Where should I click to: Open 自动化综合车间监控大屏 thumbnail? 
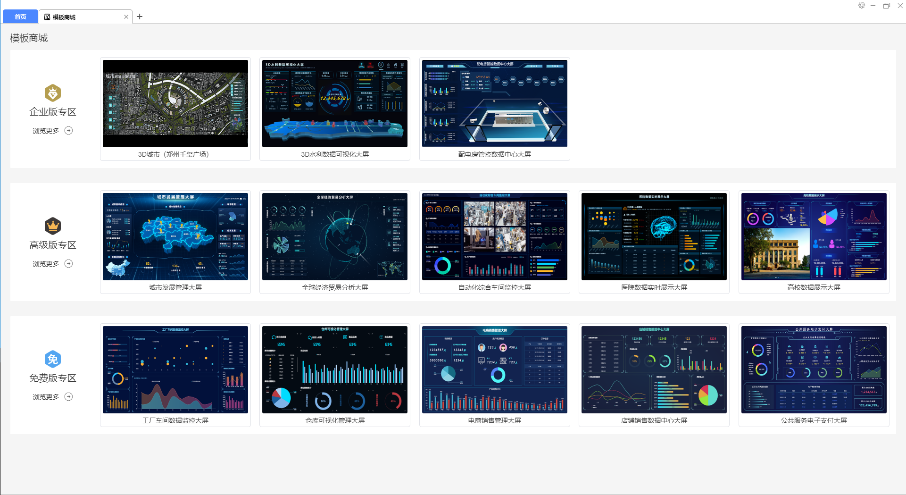coord(495,236)
